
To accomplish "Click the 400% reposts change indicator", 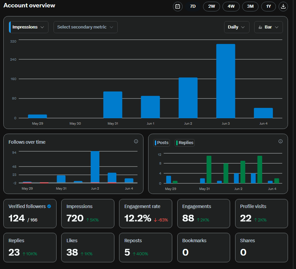I will (x=140, y=254).
